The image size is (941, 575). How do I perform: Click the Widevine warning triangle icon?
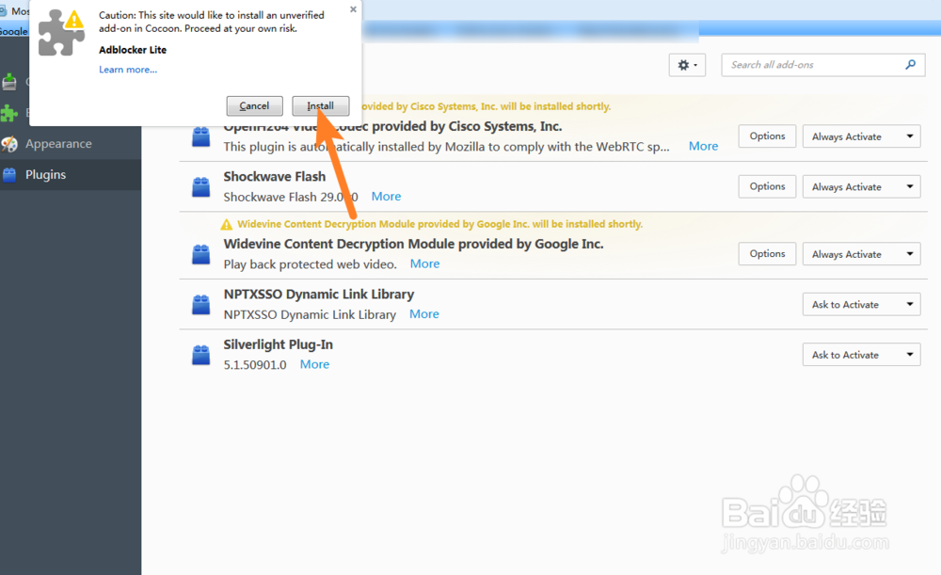pyautogui.click(x=226, y=225)
